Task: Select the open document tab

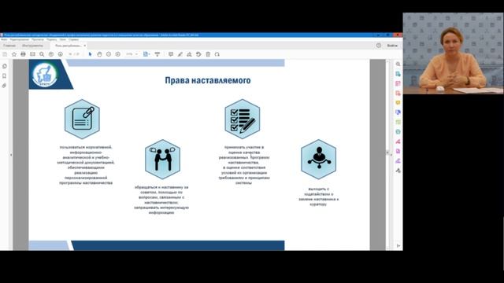Action: pyautogui.click(x=68, y=46)
